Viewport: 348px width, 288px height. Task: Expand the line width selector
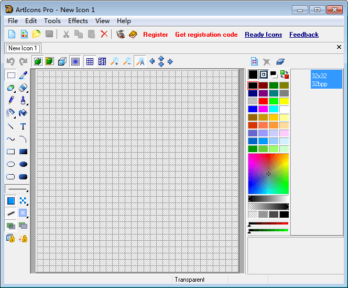[27, 192]
